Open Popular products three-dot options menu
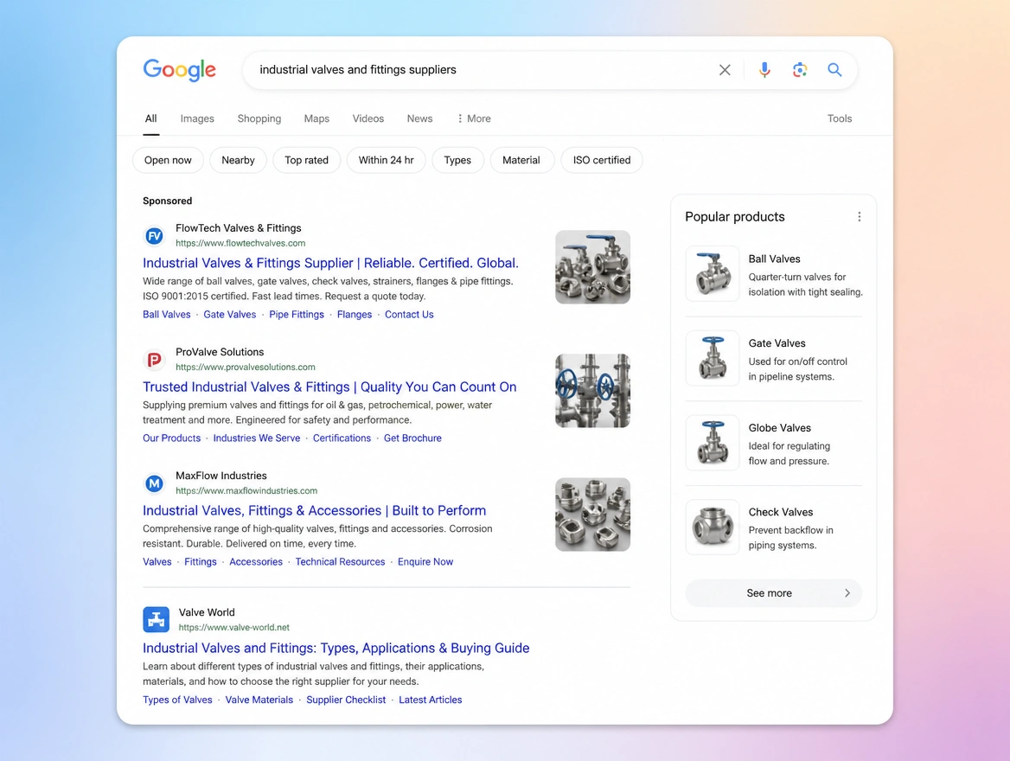Viewport: 1010px width, 761px height. click(x=859, y=216)
